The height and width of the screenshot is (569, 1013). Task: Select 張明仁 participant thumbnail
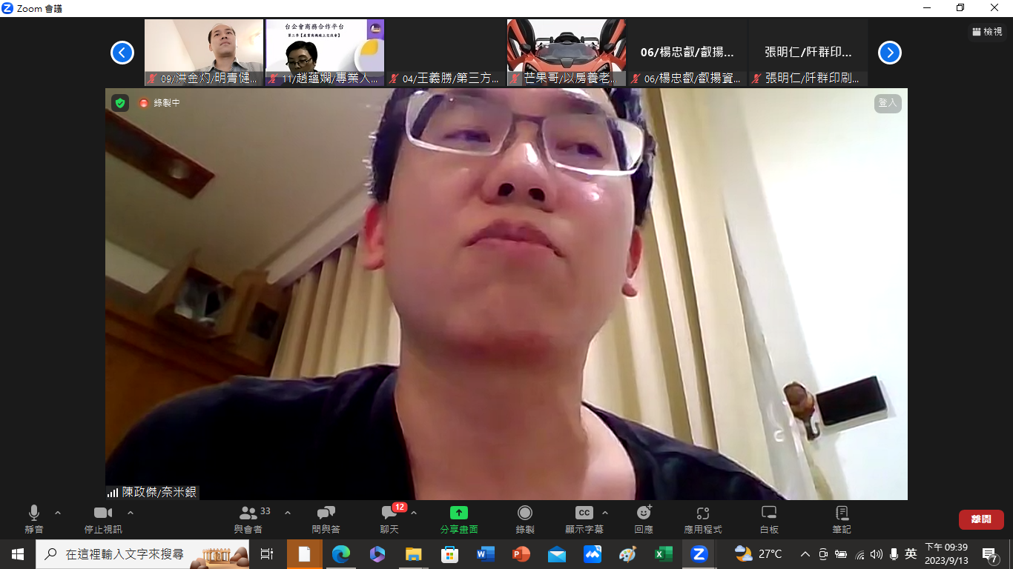click(x=808, y=53)
